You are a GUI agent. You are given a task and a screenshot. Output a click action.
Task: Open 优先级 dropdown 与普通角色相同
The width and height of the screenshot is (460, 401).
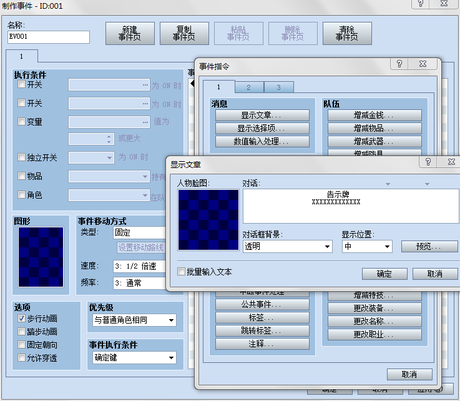click(134, 320)
